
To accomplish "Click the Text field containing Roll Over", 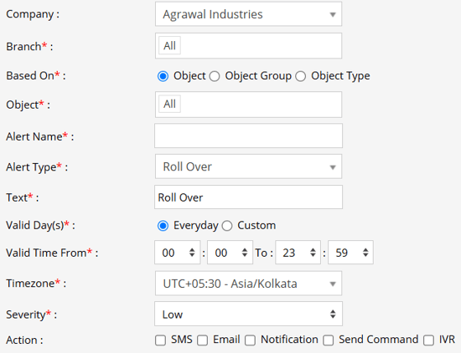I will pos(248,197).
